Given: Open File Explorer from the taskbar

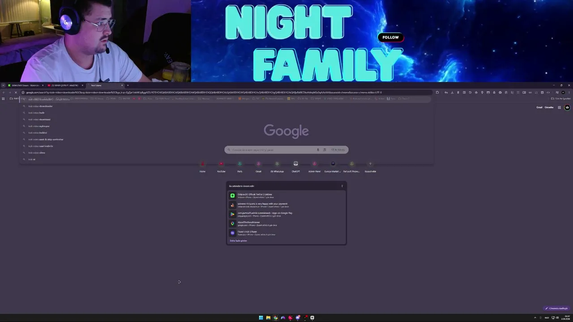Looking at the screenshot, I should 268,318.
